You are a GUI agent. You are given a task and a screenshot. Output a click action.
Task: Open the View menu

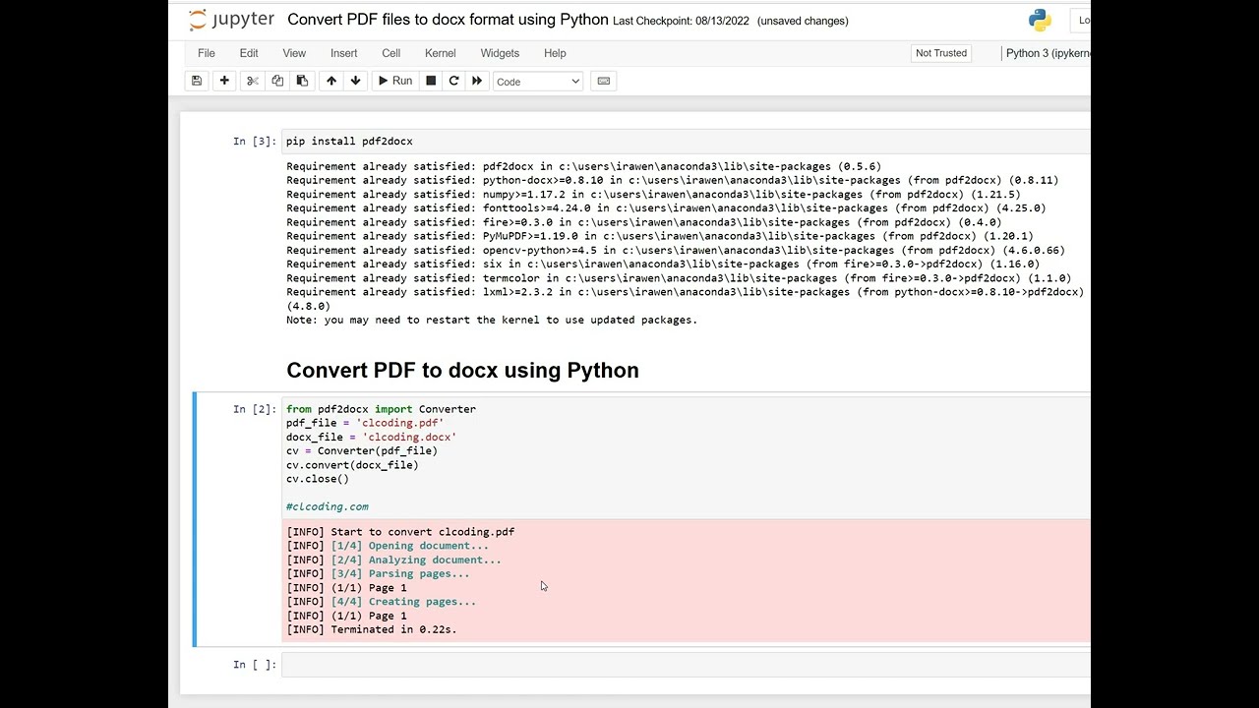[294, 53]
